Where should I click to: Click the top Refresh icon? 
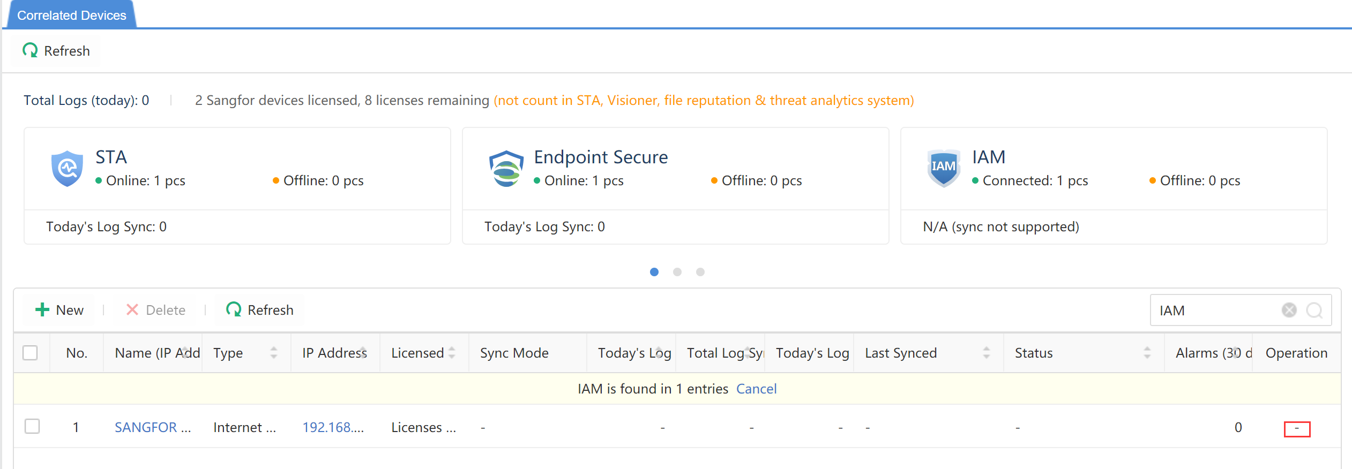coord(31,51)
